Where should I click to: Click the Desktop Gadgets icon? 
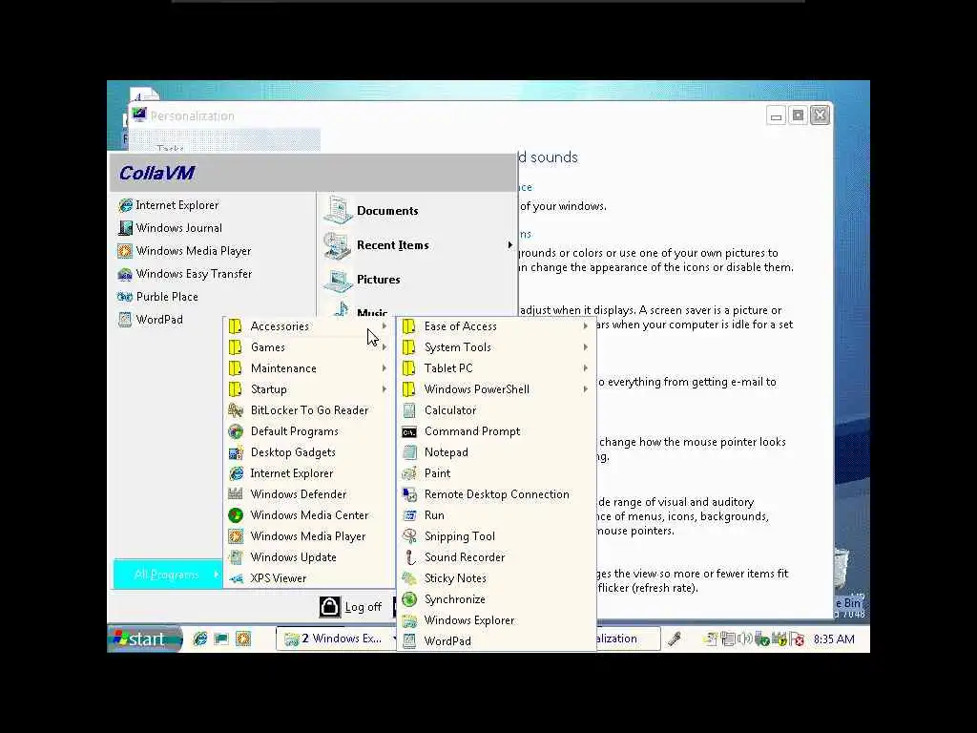236,452
